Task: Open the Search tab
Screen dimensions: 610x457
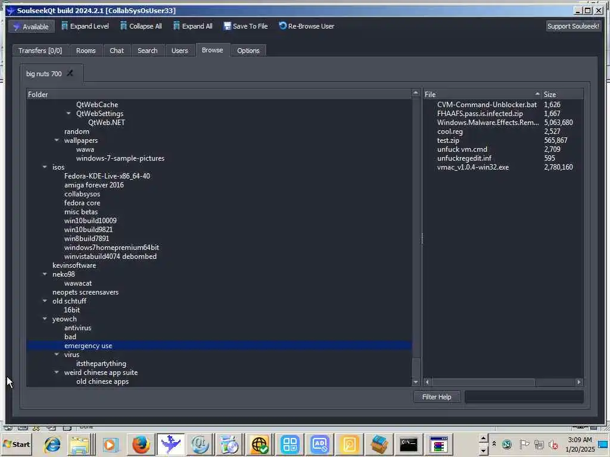Action: (148, 51)
